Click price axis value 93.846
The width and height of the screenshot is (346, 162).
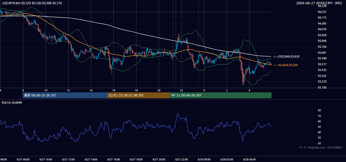(x=322, y=41)
